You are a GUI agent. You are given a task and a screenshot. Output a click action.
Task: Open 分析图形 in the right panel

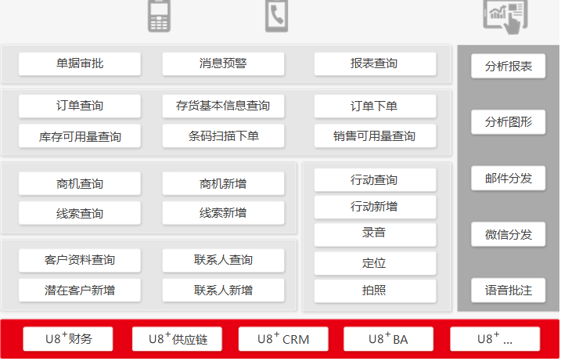[x=508, y=122]
